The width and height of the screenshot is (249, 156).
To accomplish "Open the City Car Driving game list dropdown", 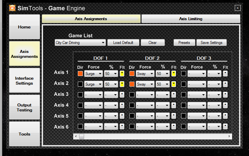I will pyautogui.click(x=80, y=43).
